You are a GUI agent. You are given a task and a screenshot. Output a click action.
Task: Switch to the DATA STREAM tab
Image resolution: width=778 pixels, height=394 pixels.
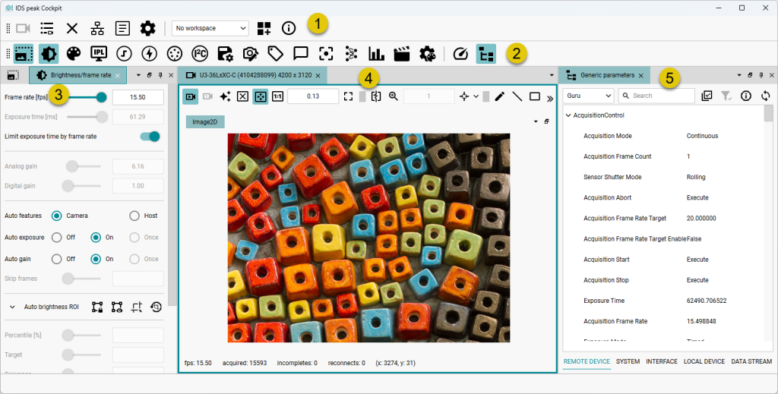[x=751, y=361]
